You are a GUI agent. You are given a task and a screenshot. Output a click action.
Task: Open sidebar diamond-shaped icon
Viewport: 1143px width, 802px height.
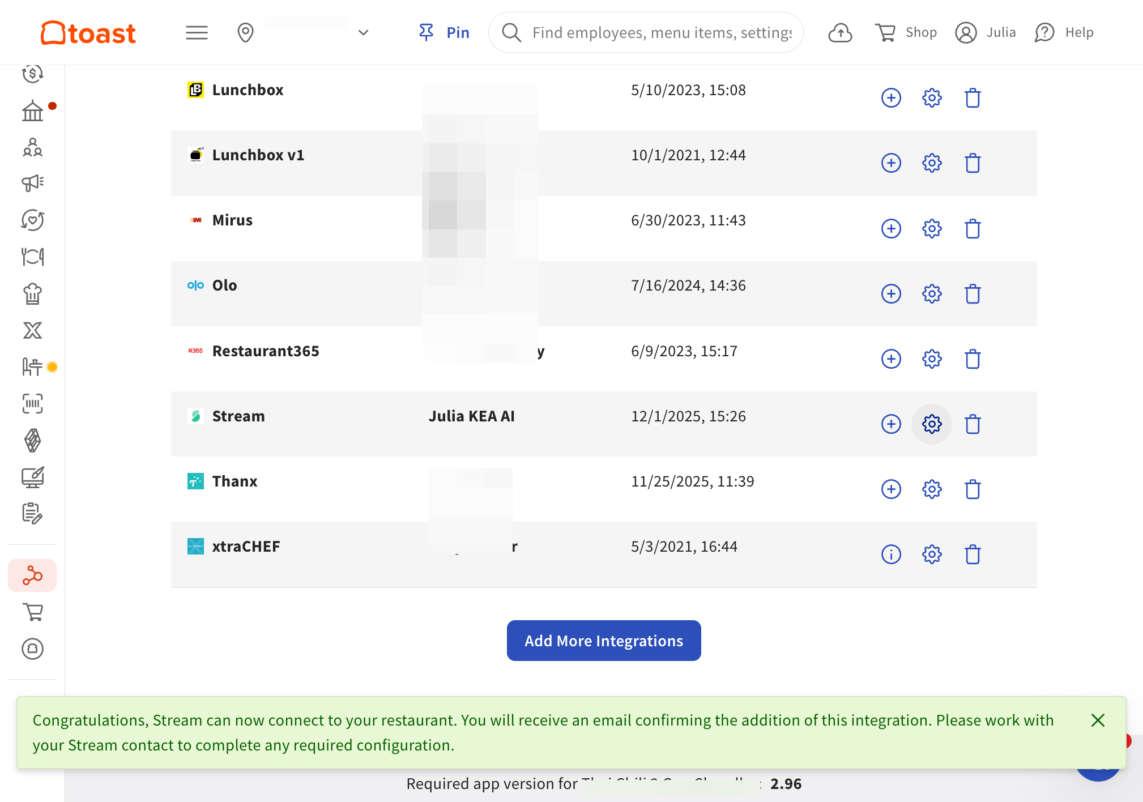tap(33, 441)
